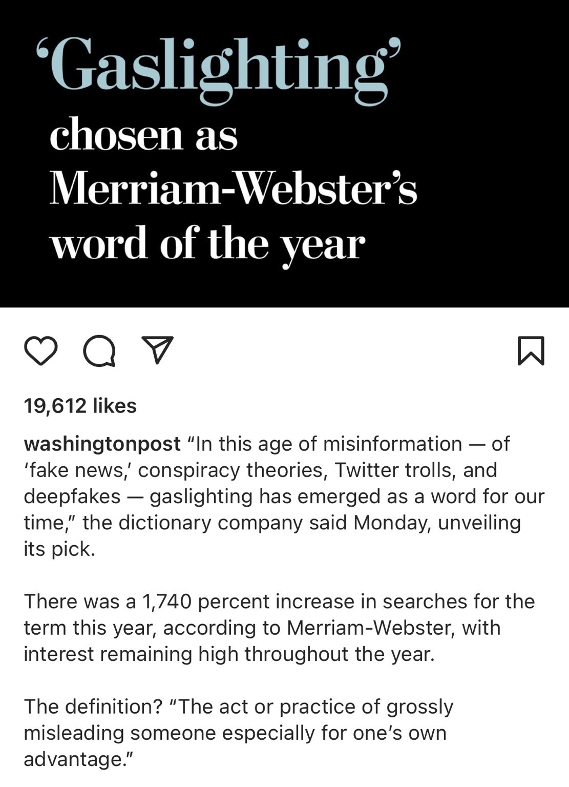Open the washingtonpost profile
The height and width of the screenshot is (787, 569).
102,444
